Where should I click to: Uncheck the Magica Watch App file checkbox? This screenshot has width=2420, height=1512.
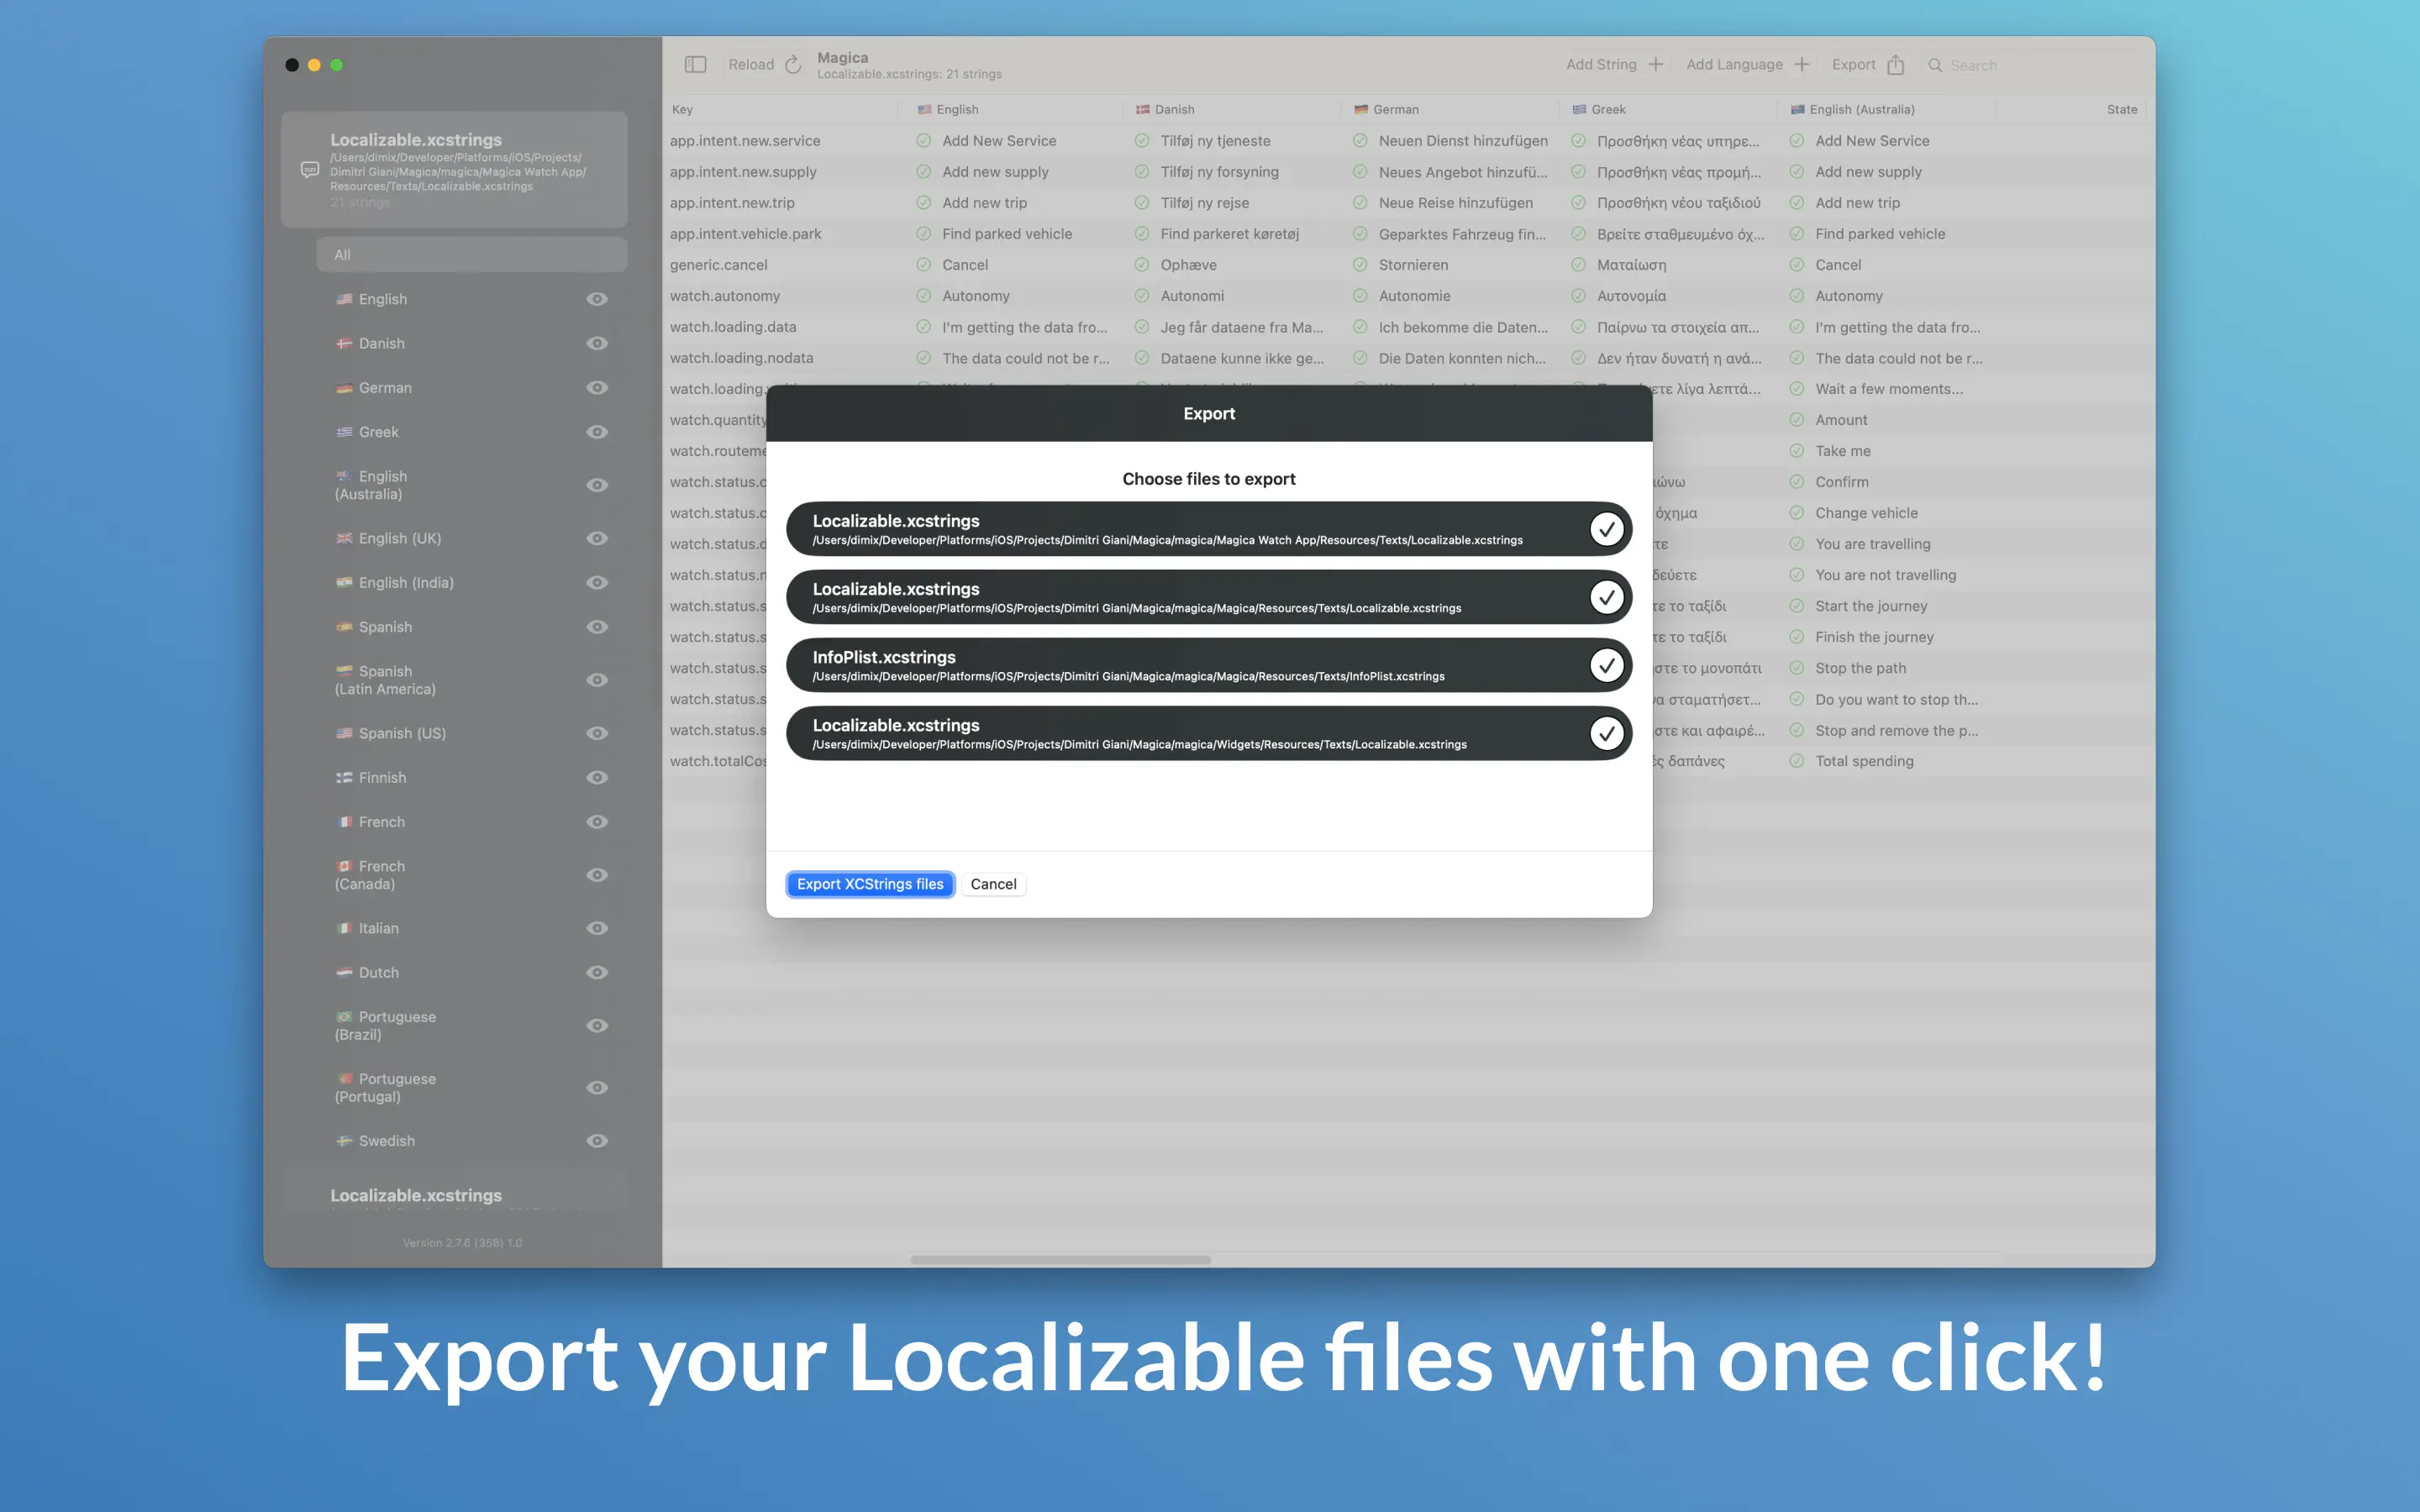(1606, 529)
